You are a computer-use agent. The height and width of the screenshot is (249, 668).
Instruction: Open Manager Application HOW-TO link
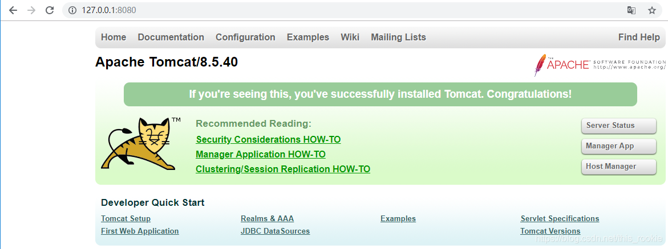pos(261,154)
